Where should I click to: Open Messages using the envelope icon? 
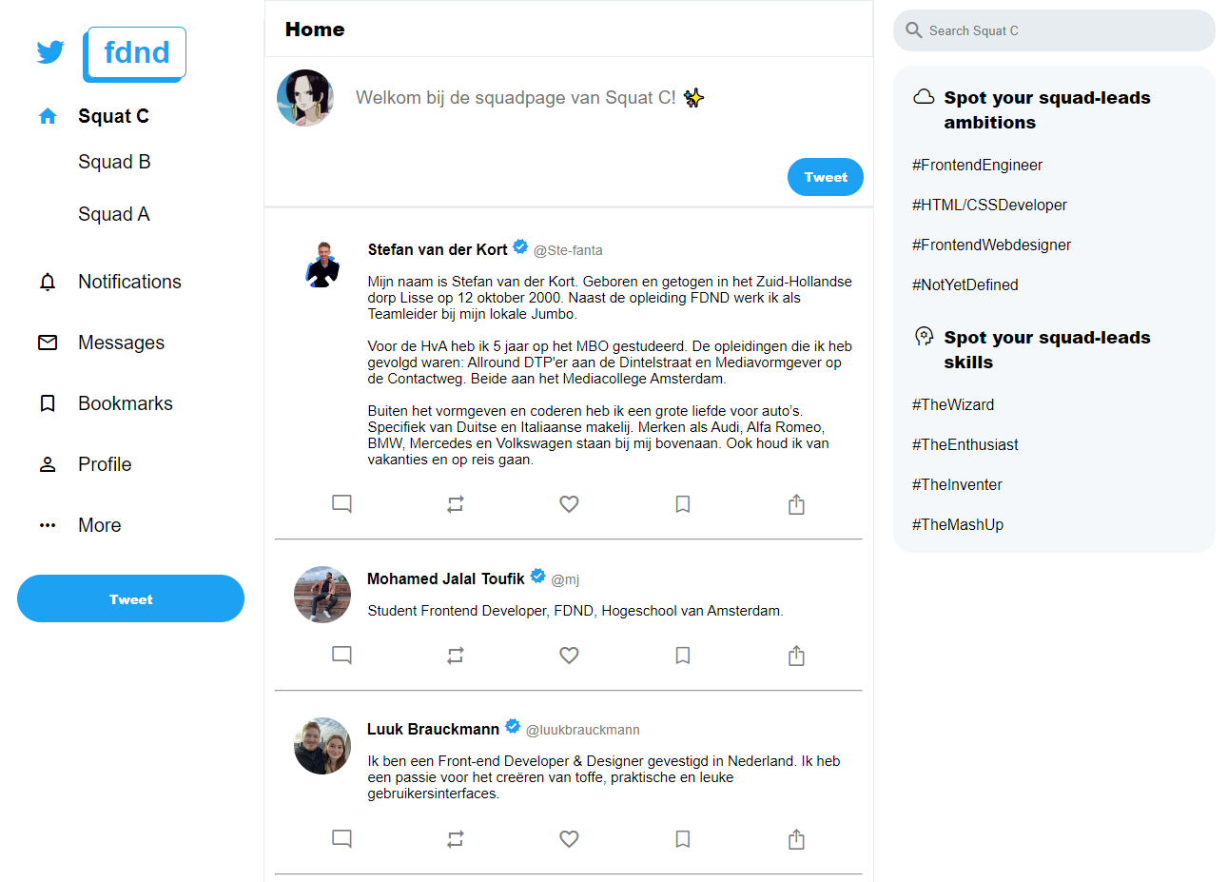[x=47, y=343]
